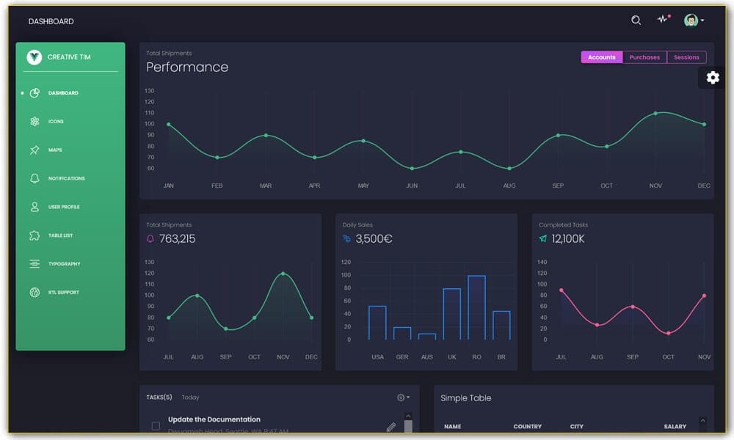Switch chart to Sessions view
This screenshot has width=734, height=440.
(686, 56)
